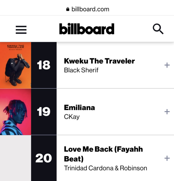The width and height of the screenshot is (174, 181).
Task: Open the hamburger navigation menu
Action: (21, 30)
